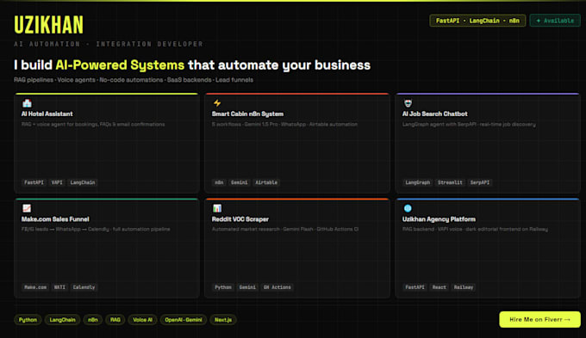586x338 pixels.
Task: Click the Hire Me on Fiverr button
Action: [539, 319]
